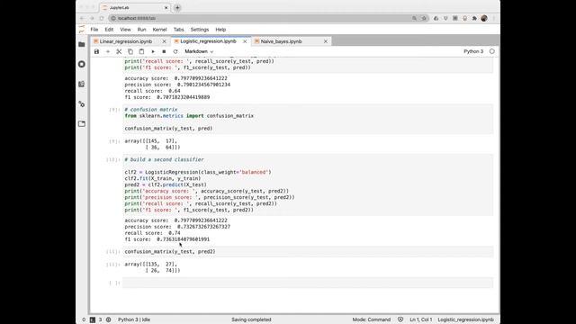576x324 pixels.
Task: Open the File Browser sidebar panel
Action: [82, 44]
